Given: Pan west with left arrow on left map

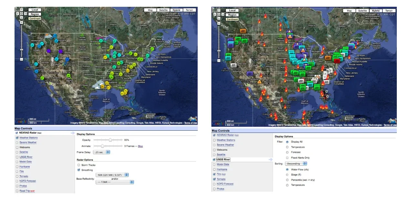Looking at the screenshot, I should [x=18, y=14].
